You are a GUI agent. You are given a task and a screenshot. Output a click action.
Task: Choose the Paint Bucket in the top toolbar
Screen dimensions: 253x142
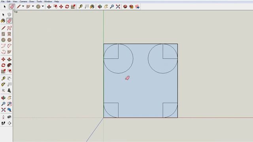92,7
